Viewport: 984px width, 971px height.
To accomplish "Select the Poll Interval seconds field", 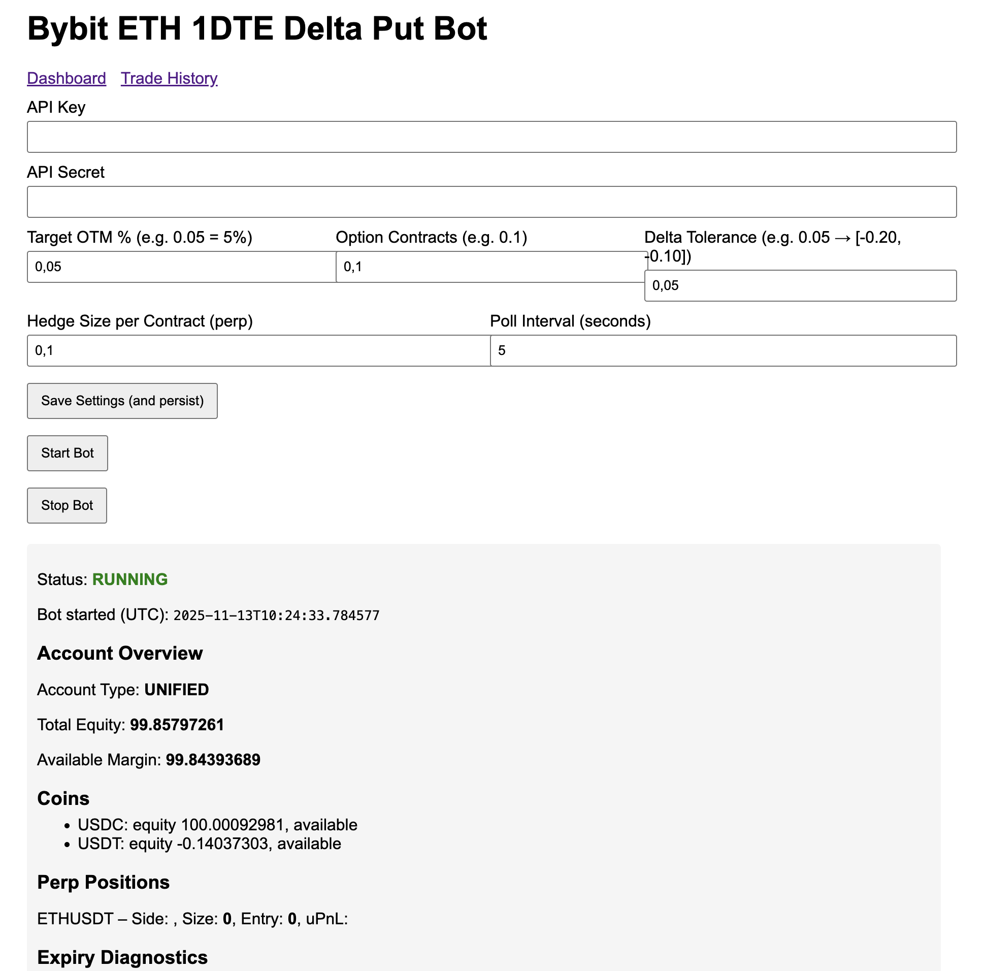I will click(723, 350).
